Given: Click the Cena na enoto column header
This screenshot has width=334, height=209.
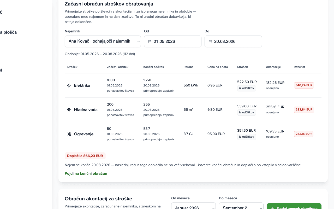Looking at the screenshot, I should pyautogui.click(x=218, y=67).
